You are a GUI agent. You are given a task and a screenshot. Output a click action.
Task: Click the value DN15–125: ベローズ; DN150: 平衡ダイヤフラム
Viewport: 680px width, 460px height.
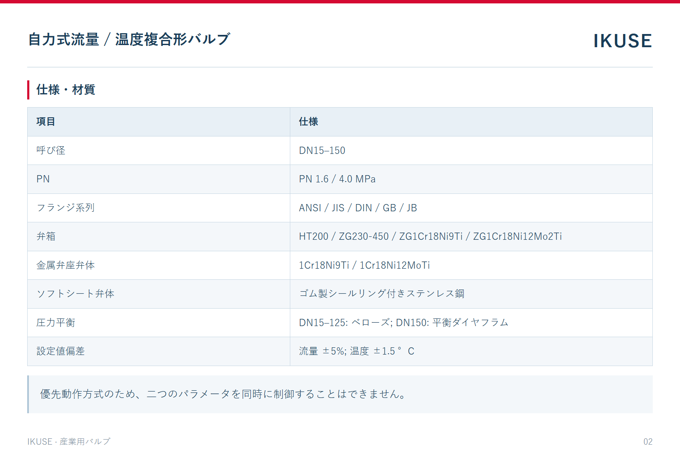coord(404,323)
